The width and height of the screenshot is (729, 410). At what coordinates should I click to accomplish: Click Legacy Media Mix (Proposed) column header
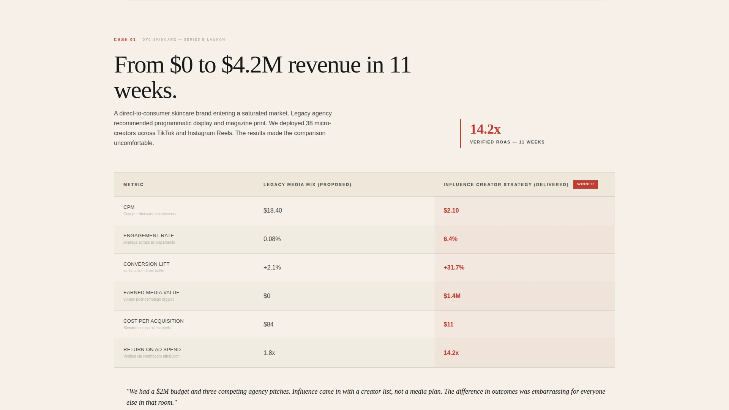308,184
